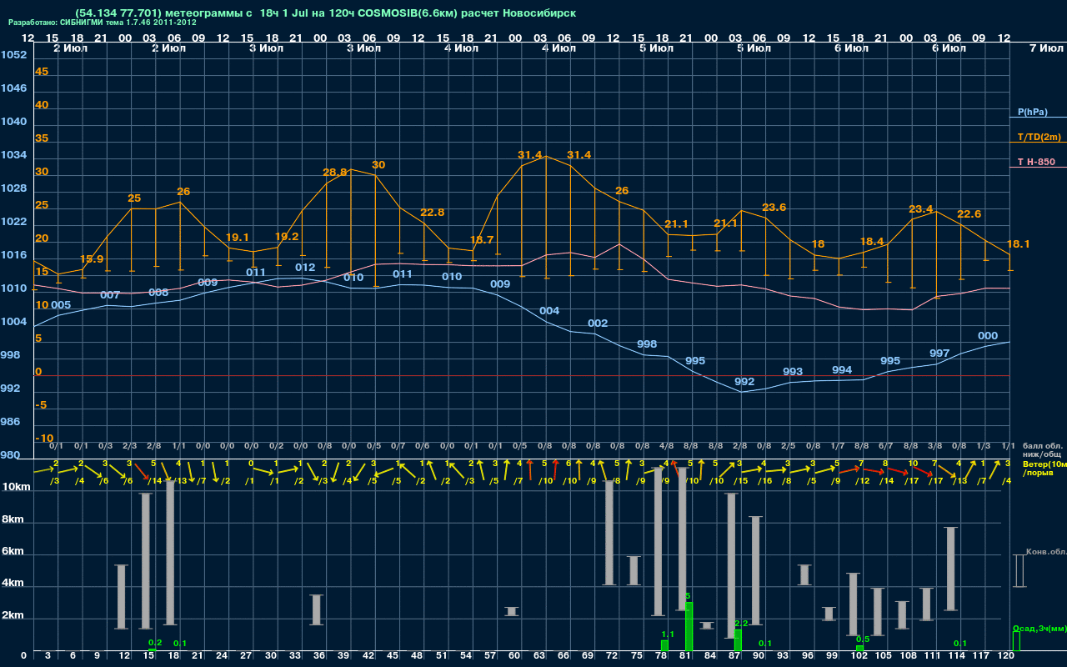Click orange temperature scale label 35

point(42,138)
